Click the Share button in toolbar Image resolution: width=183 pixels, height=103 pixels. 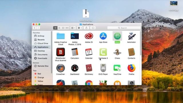point(86,28)
